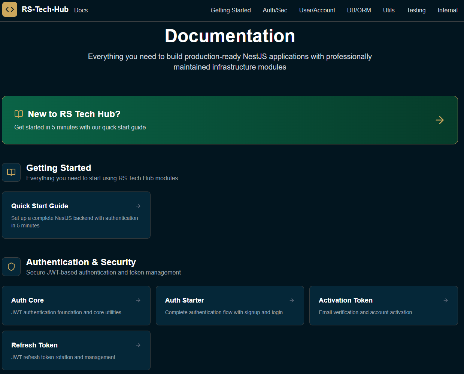This screenshot has width=464, height=374.
Task: Open the New to RS Tech Hub banner
Action: tap(230, 120)
